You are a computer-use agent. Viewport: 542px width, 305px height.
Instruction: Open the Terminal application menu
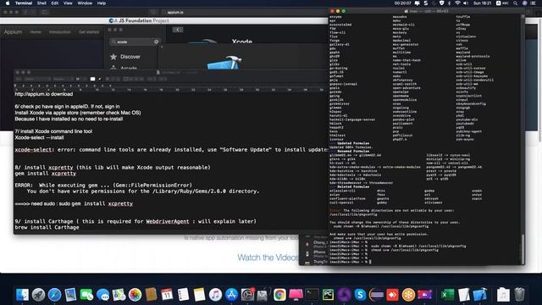coord(24,3)
